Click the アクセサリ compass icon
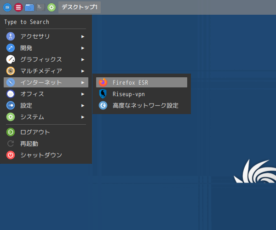276x230 pixels. click(11, 36)
